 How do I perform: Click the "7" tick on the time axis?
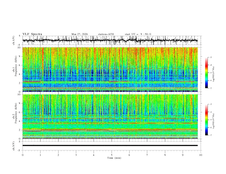pos(147,155)
